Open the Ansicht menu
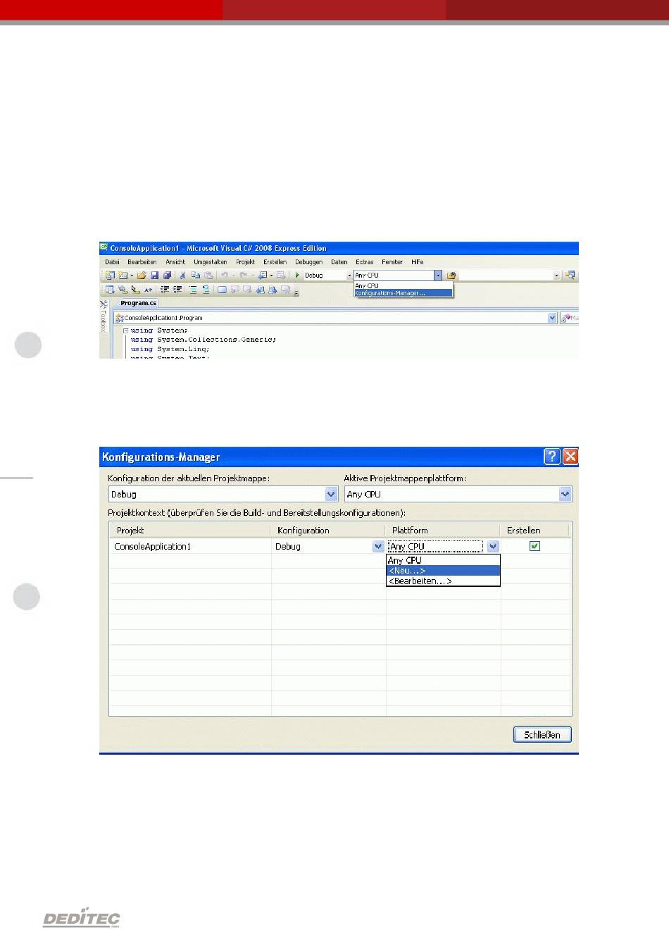Screen dimensions: 669x947 coord(175,262)
